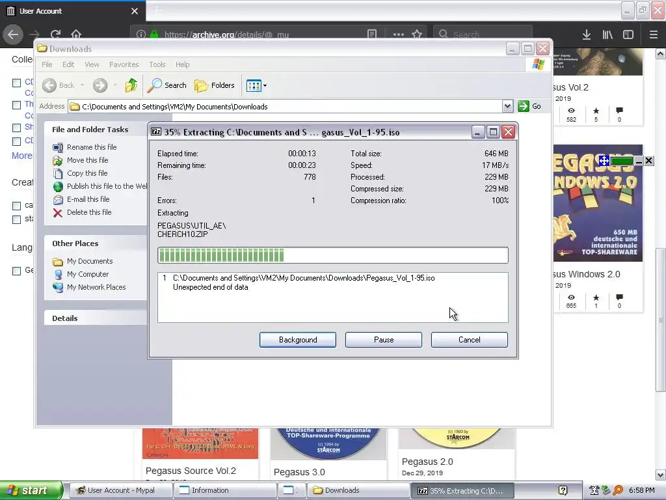Open My Computer from Other Places
Screen dimensions: 666x500
(88, 274)
